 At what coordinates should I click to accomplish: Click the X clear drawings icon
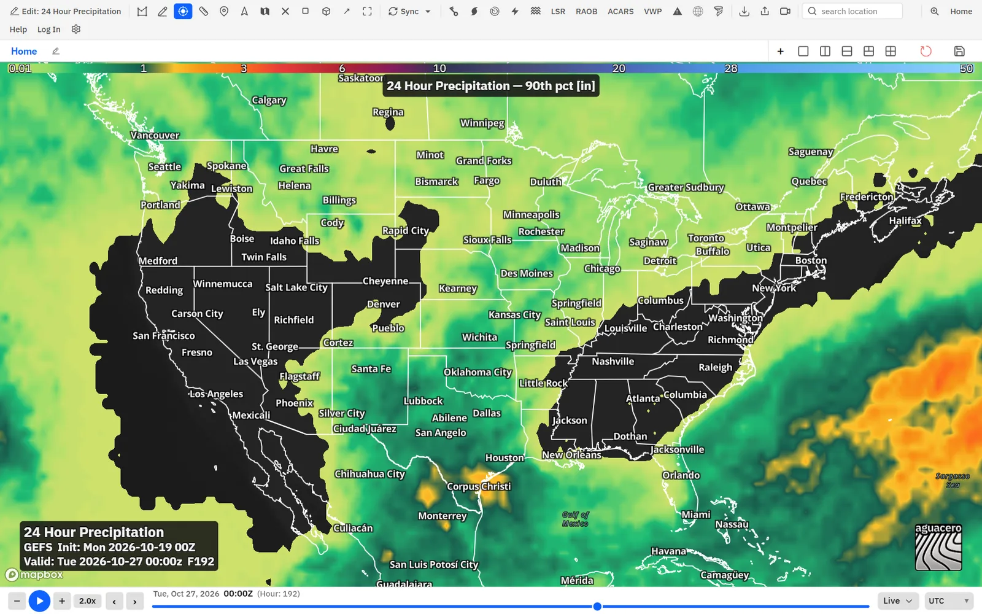point(285,11)
